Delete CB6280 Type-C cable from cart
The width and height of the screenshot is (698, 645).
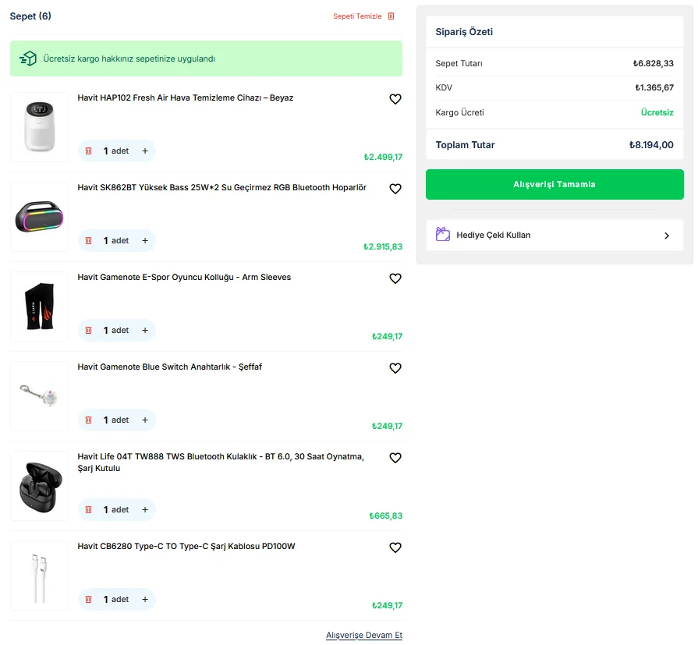pyautogui.click(x=89, y=599)
